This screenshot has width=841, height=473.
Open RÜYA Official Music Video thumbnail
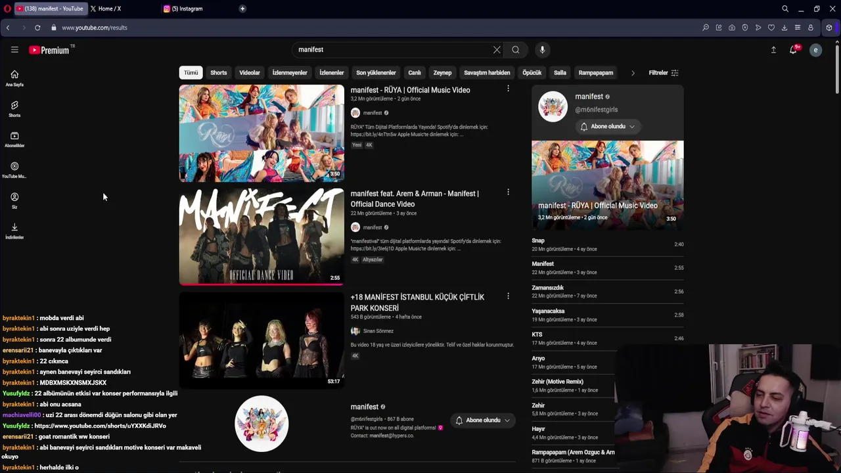point(261,133)
